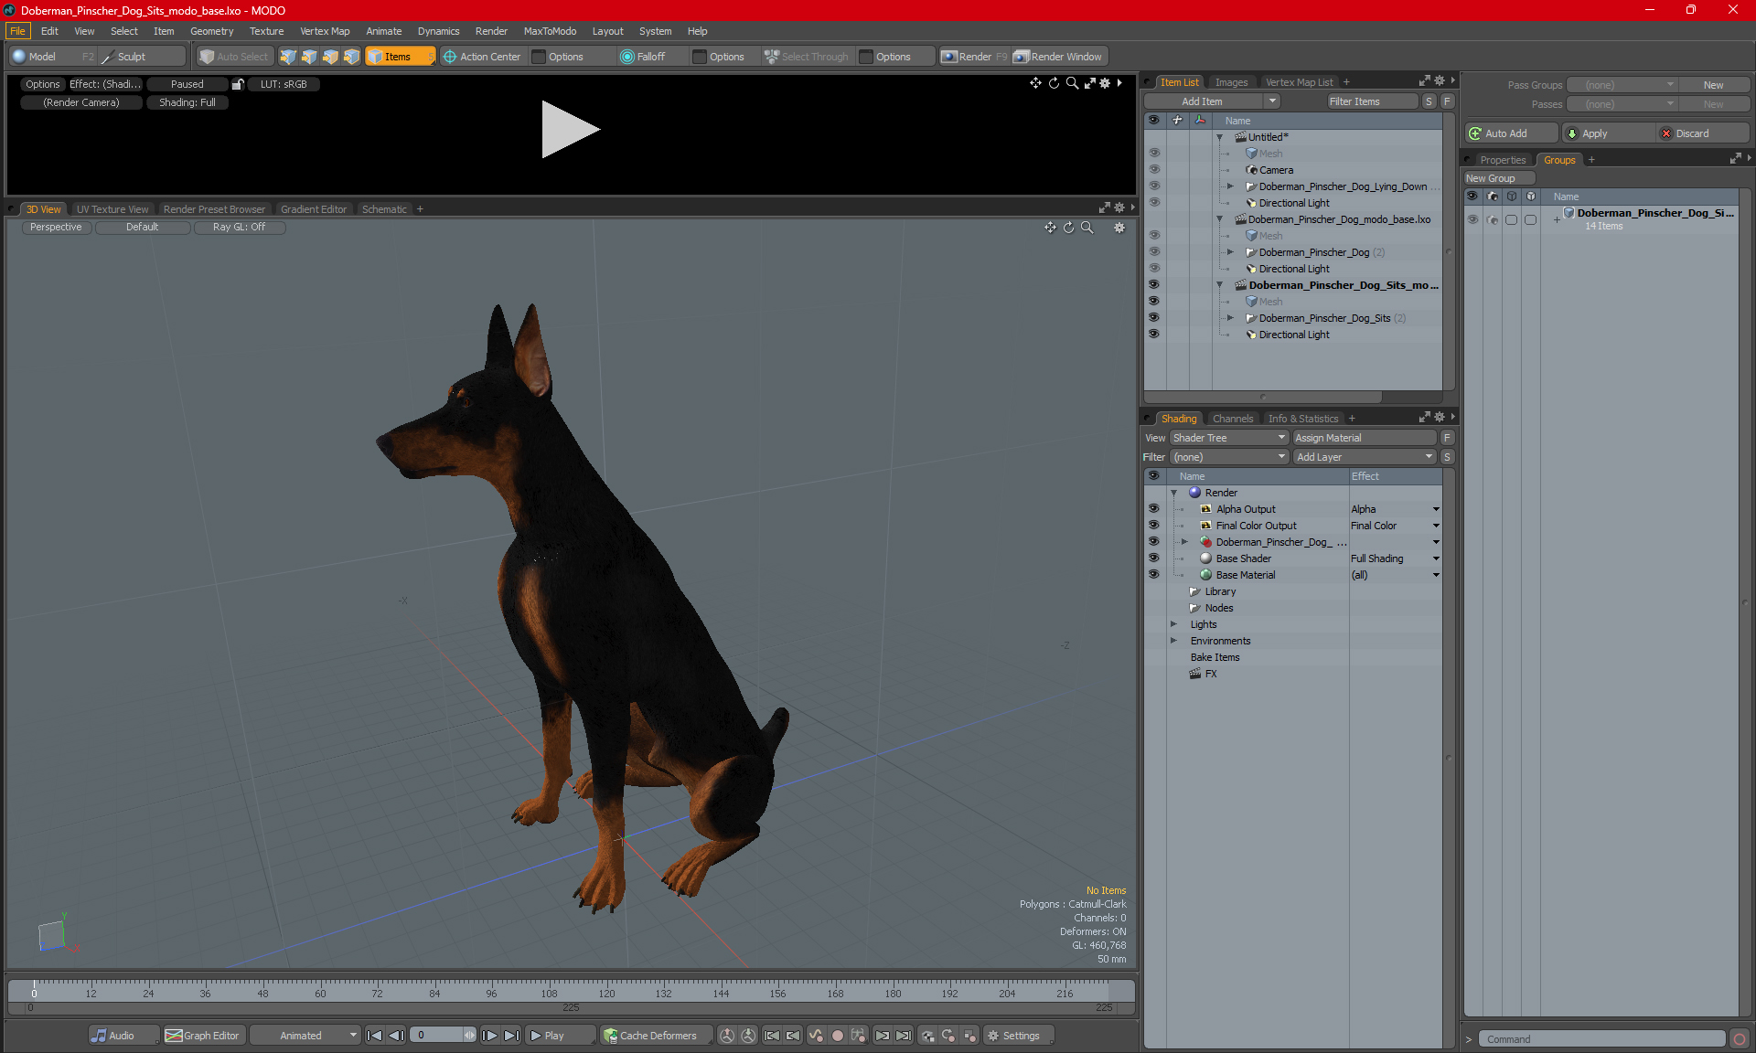The width and height of the screenshot is (1756, 1053).
Task: Open the Texture menu
Action: pyautogui.click(x=266, y=31)
